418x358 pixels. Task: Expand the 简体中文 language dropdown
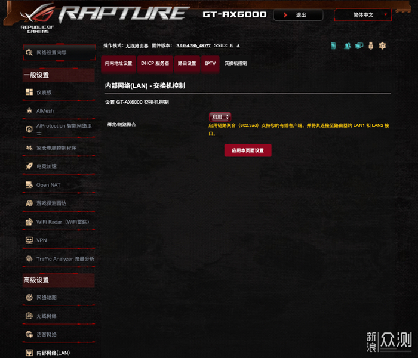click(x=363, y=15)
